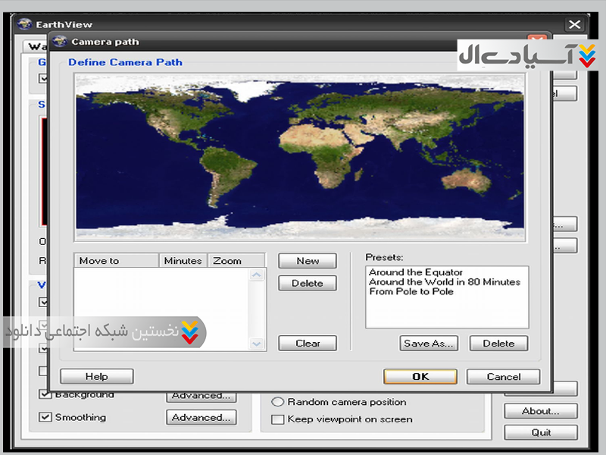
Task: Click the Clear button
Action: click(x=308, y=344)
